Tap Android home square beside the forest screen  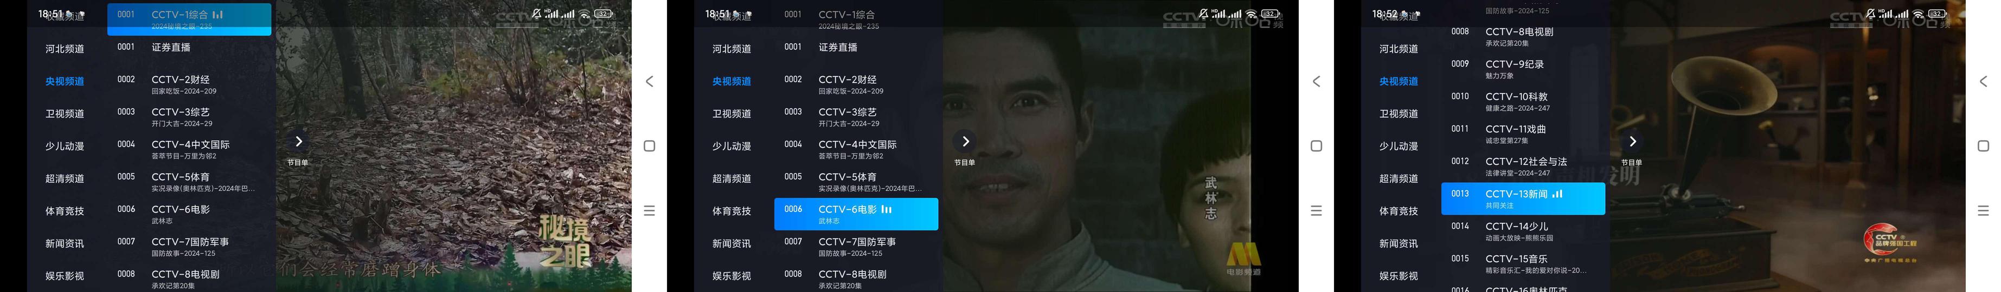(x=650, y=145)
